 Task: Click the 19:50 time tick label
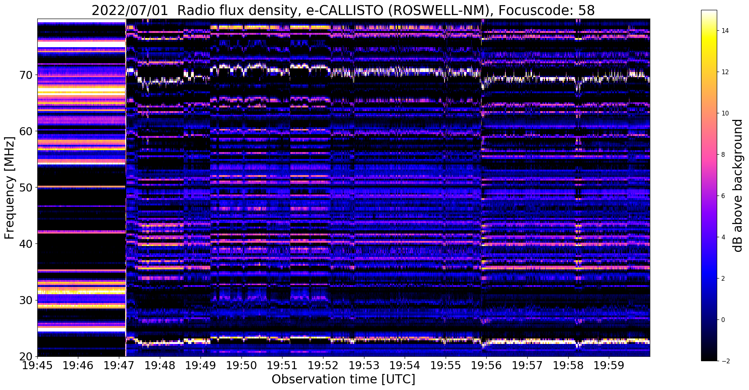click(241, 365)
